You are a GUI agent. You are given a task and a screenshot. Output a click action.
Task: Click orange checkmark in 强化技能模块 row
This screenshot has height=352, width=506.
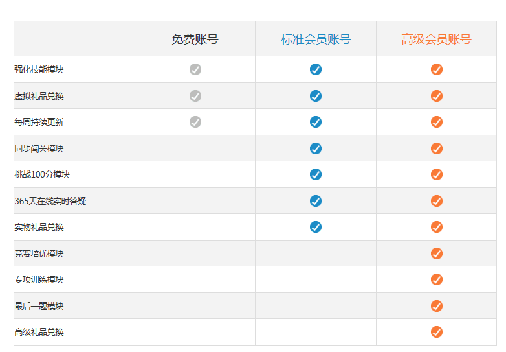pos(437,69)
